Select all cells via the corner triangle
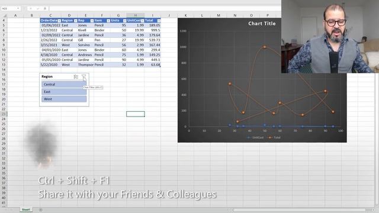 [x=4, y=15]
